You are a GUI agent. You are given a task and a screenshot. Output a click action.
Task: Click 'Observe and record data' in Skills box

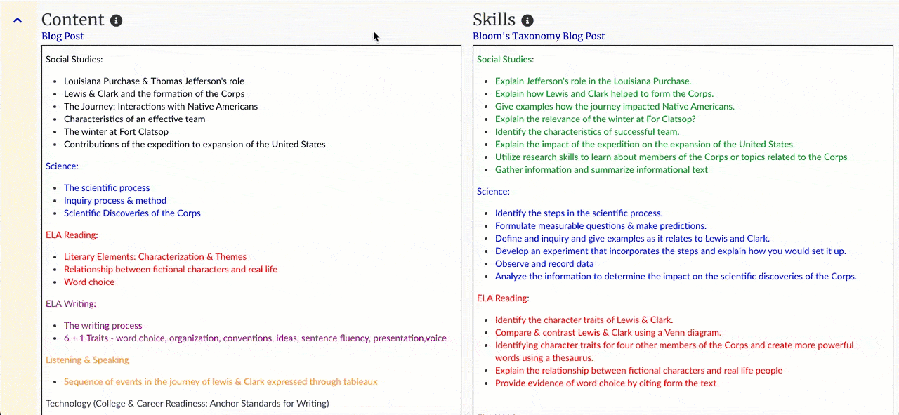point(544,263)
